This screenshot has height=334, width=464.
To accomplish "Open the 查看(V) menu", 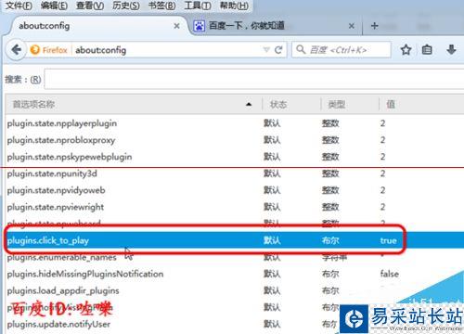I will click(x=90, y=6).
